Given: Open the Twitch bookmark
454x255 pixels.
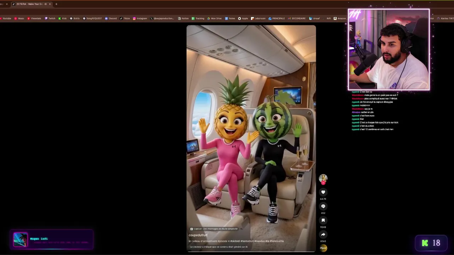Looking at the screenshot, I should click(x=50, y=18).
